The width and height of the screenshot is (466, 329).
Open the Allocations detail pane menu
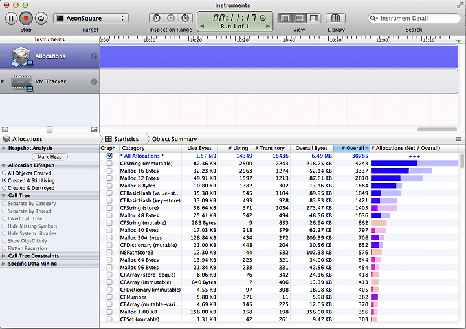pos(23,139)
